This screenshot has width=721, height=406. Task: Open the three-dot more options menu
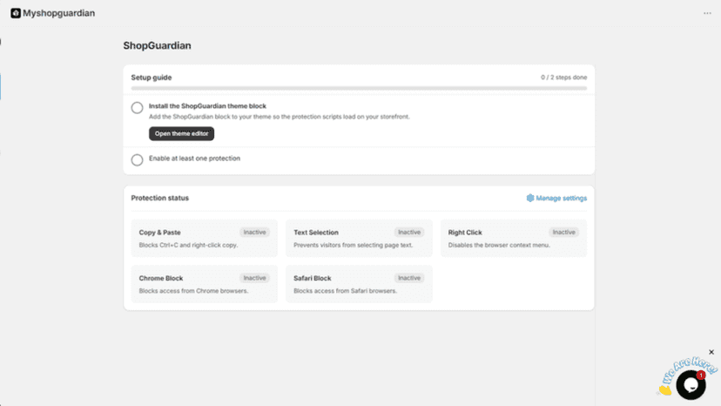707,13
